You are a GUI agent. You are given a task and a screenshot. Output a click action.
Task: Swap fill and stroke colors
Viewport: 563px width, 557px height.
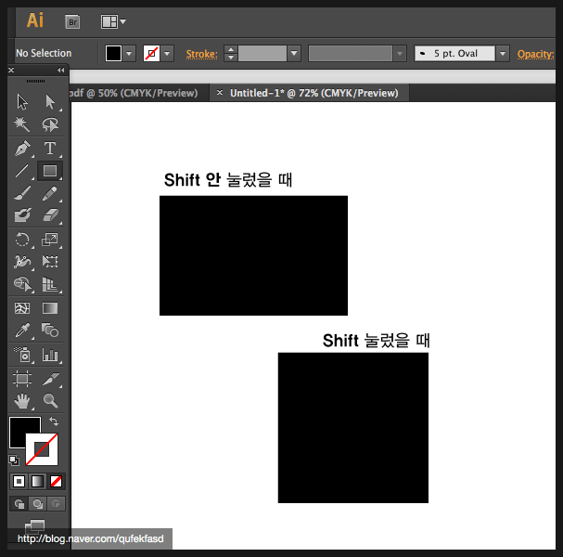pos(54,421)
